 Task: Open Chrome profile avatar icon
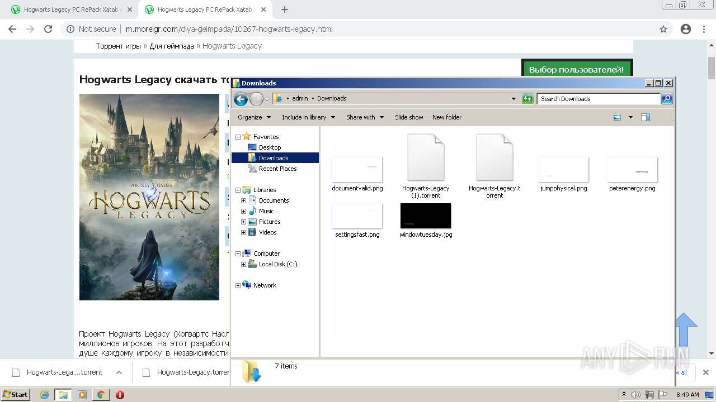point(686,29)
